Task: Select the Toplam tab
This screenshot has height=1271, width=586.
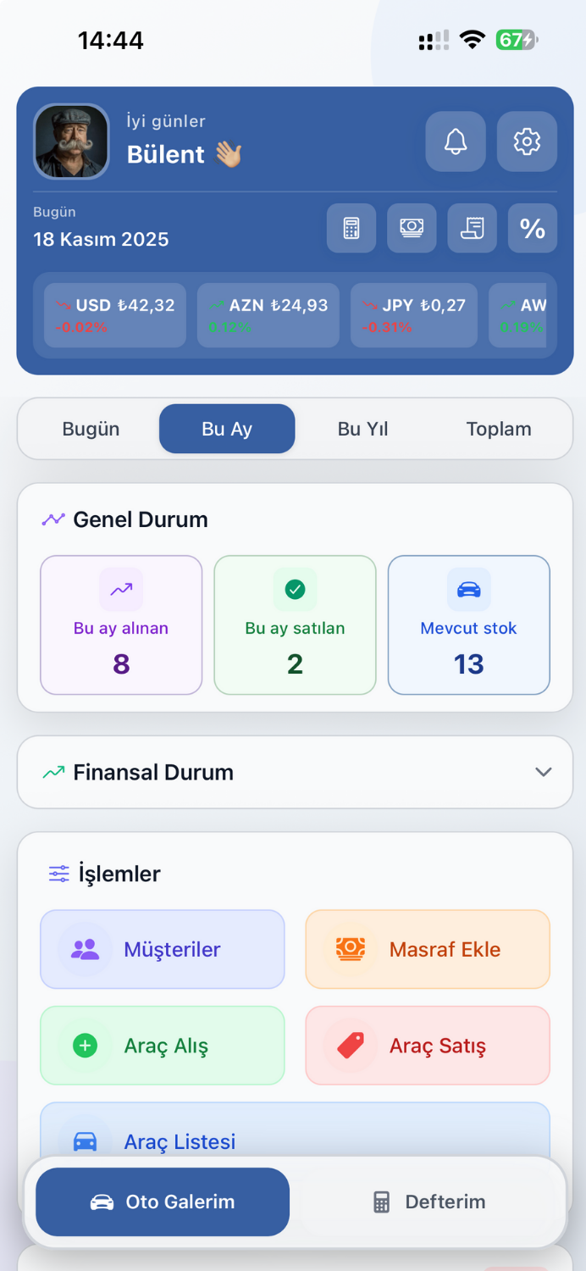Action: (499, 429)
